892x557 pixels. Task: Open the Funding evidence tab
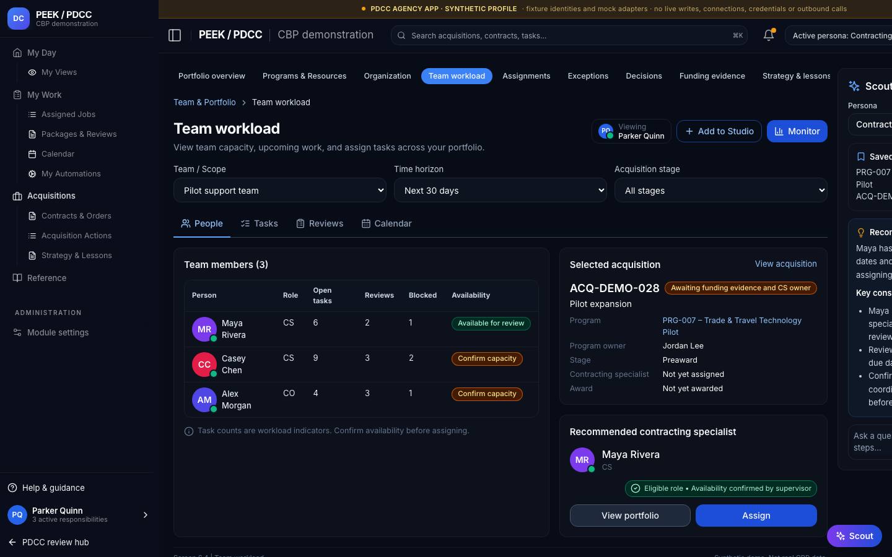pos(712,76)
